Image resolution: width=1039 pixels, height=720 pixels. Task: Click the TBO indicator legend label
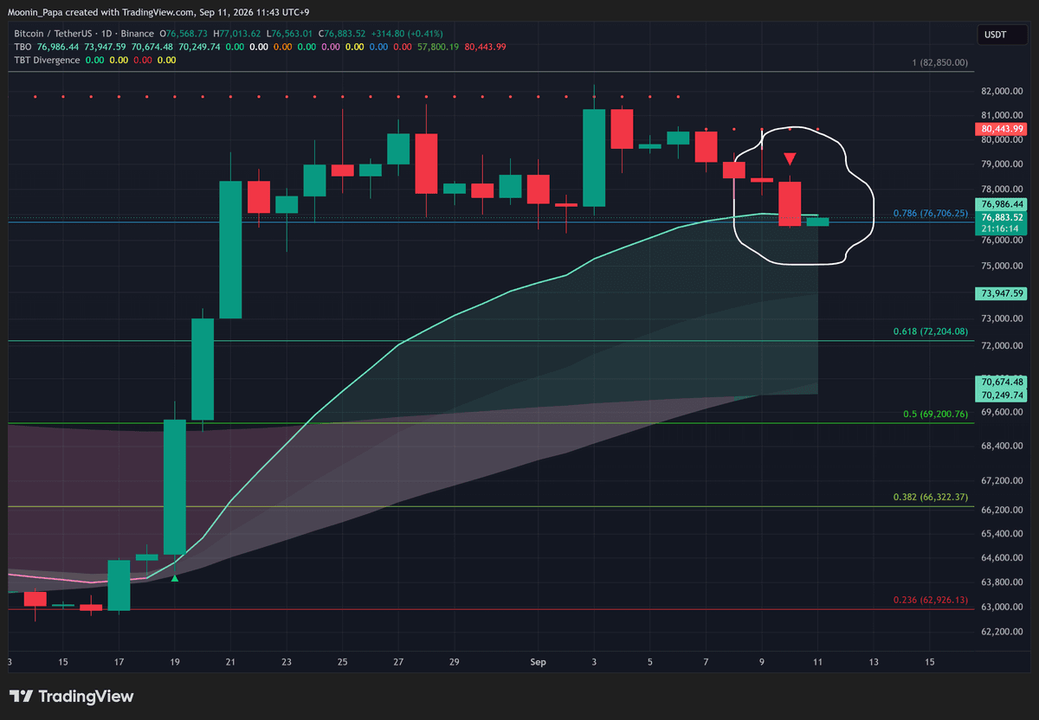23,47
